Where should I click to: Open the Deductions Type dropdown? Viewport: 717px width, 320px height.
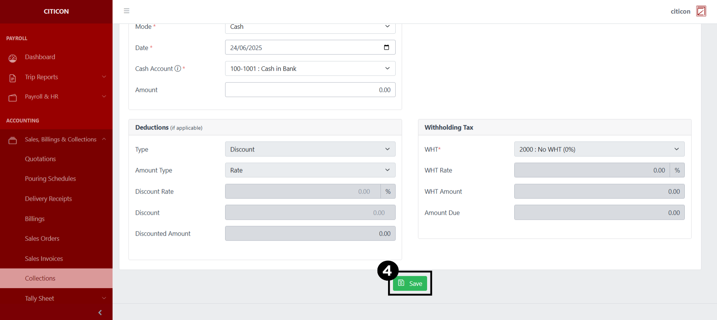310,149
